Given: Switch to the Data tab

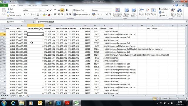Looking at the screenshot, I should pyautogui.click(x=53, y=5).
